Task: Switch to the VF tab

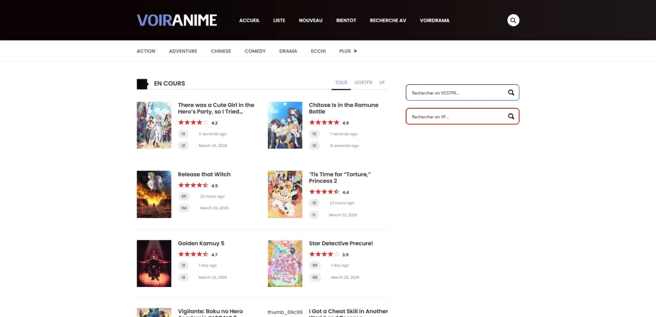Action: pos(382,83)
